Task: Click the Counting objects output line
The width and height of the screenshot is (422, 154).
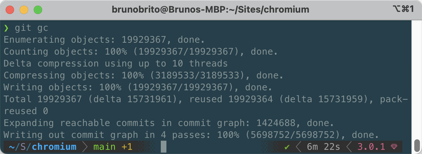Action: [x=141, y=52]
